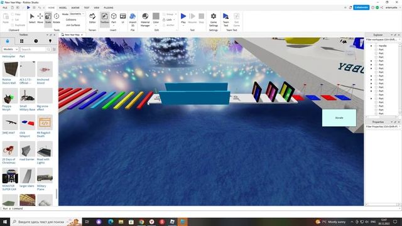This screenshot has width=402, height=226.
Task: Click the Explorer horizontal scrollbar
Action: click(x=382, y=117)
